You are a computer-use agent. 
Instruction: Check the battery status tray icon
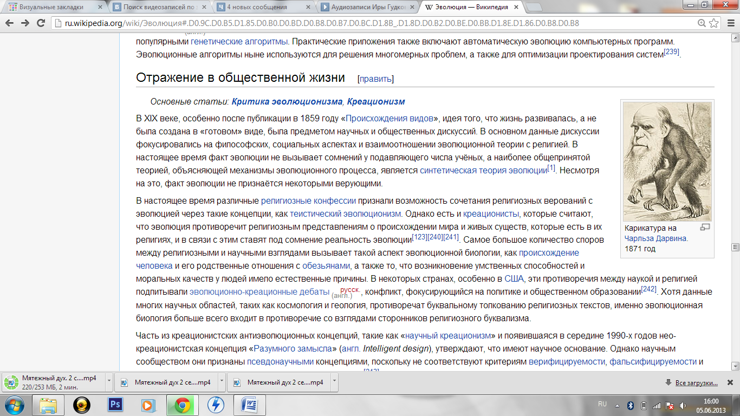coord(644,405)
